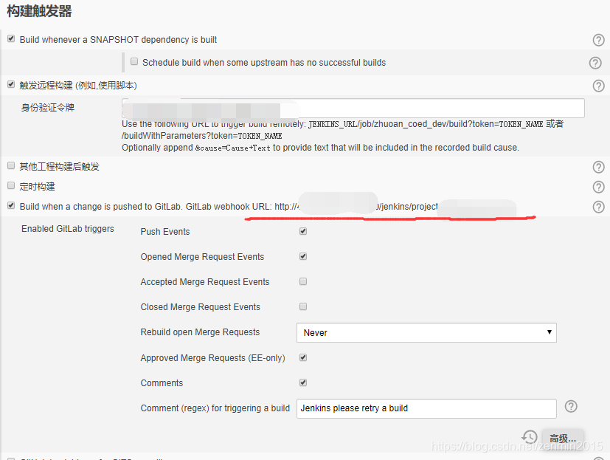Check Schedule build when upstream has no successful builds
610x460 pixels.
134,61
